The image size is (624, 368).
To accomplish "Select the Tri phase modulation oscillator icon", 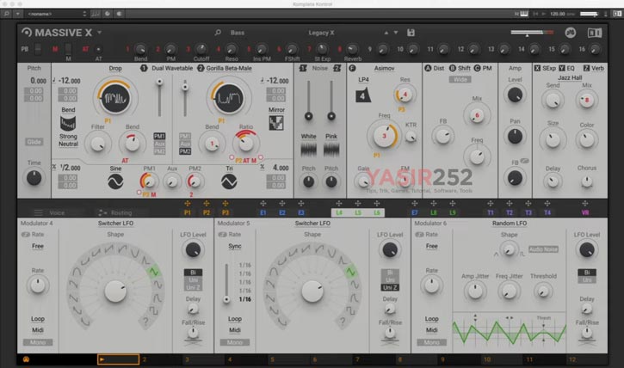I will [229, 182].
